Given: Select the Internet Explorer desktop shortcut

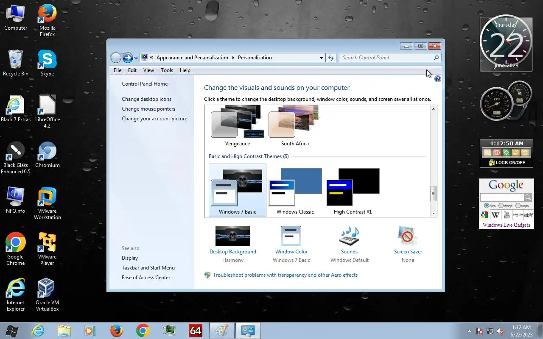Looking at the screenshot, I should [16, 295].
